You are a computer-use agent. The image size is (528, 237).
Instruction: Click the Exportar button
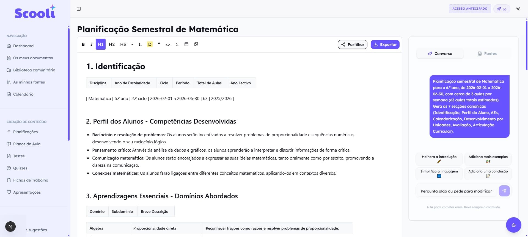[385, 44]
